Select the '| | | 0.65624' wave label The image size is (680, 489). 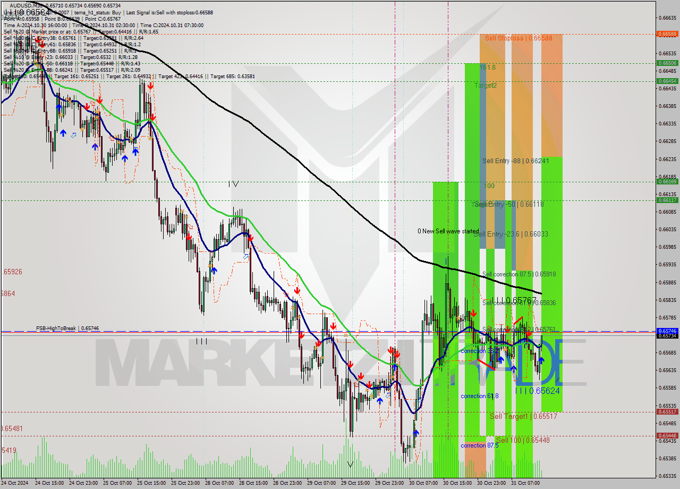click(537, 391)
